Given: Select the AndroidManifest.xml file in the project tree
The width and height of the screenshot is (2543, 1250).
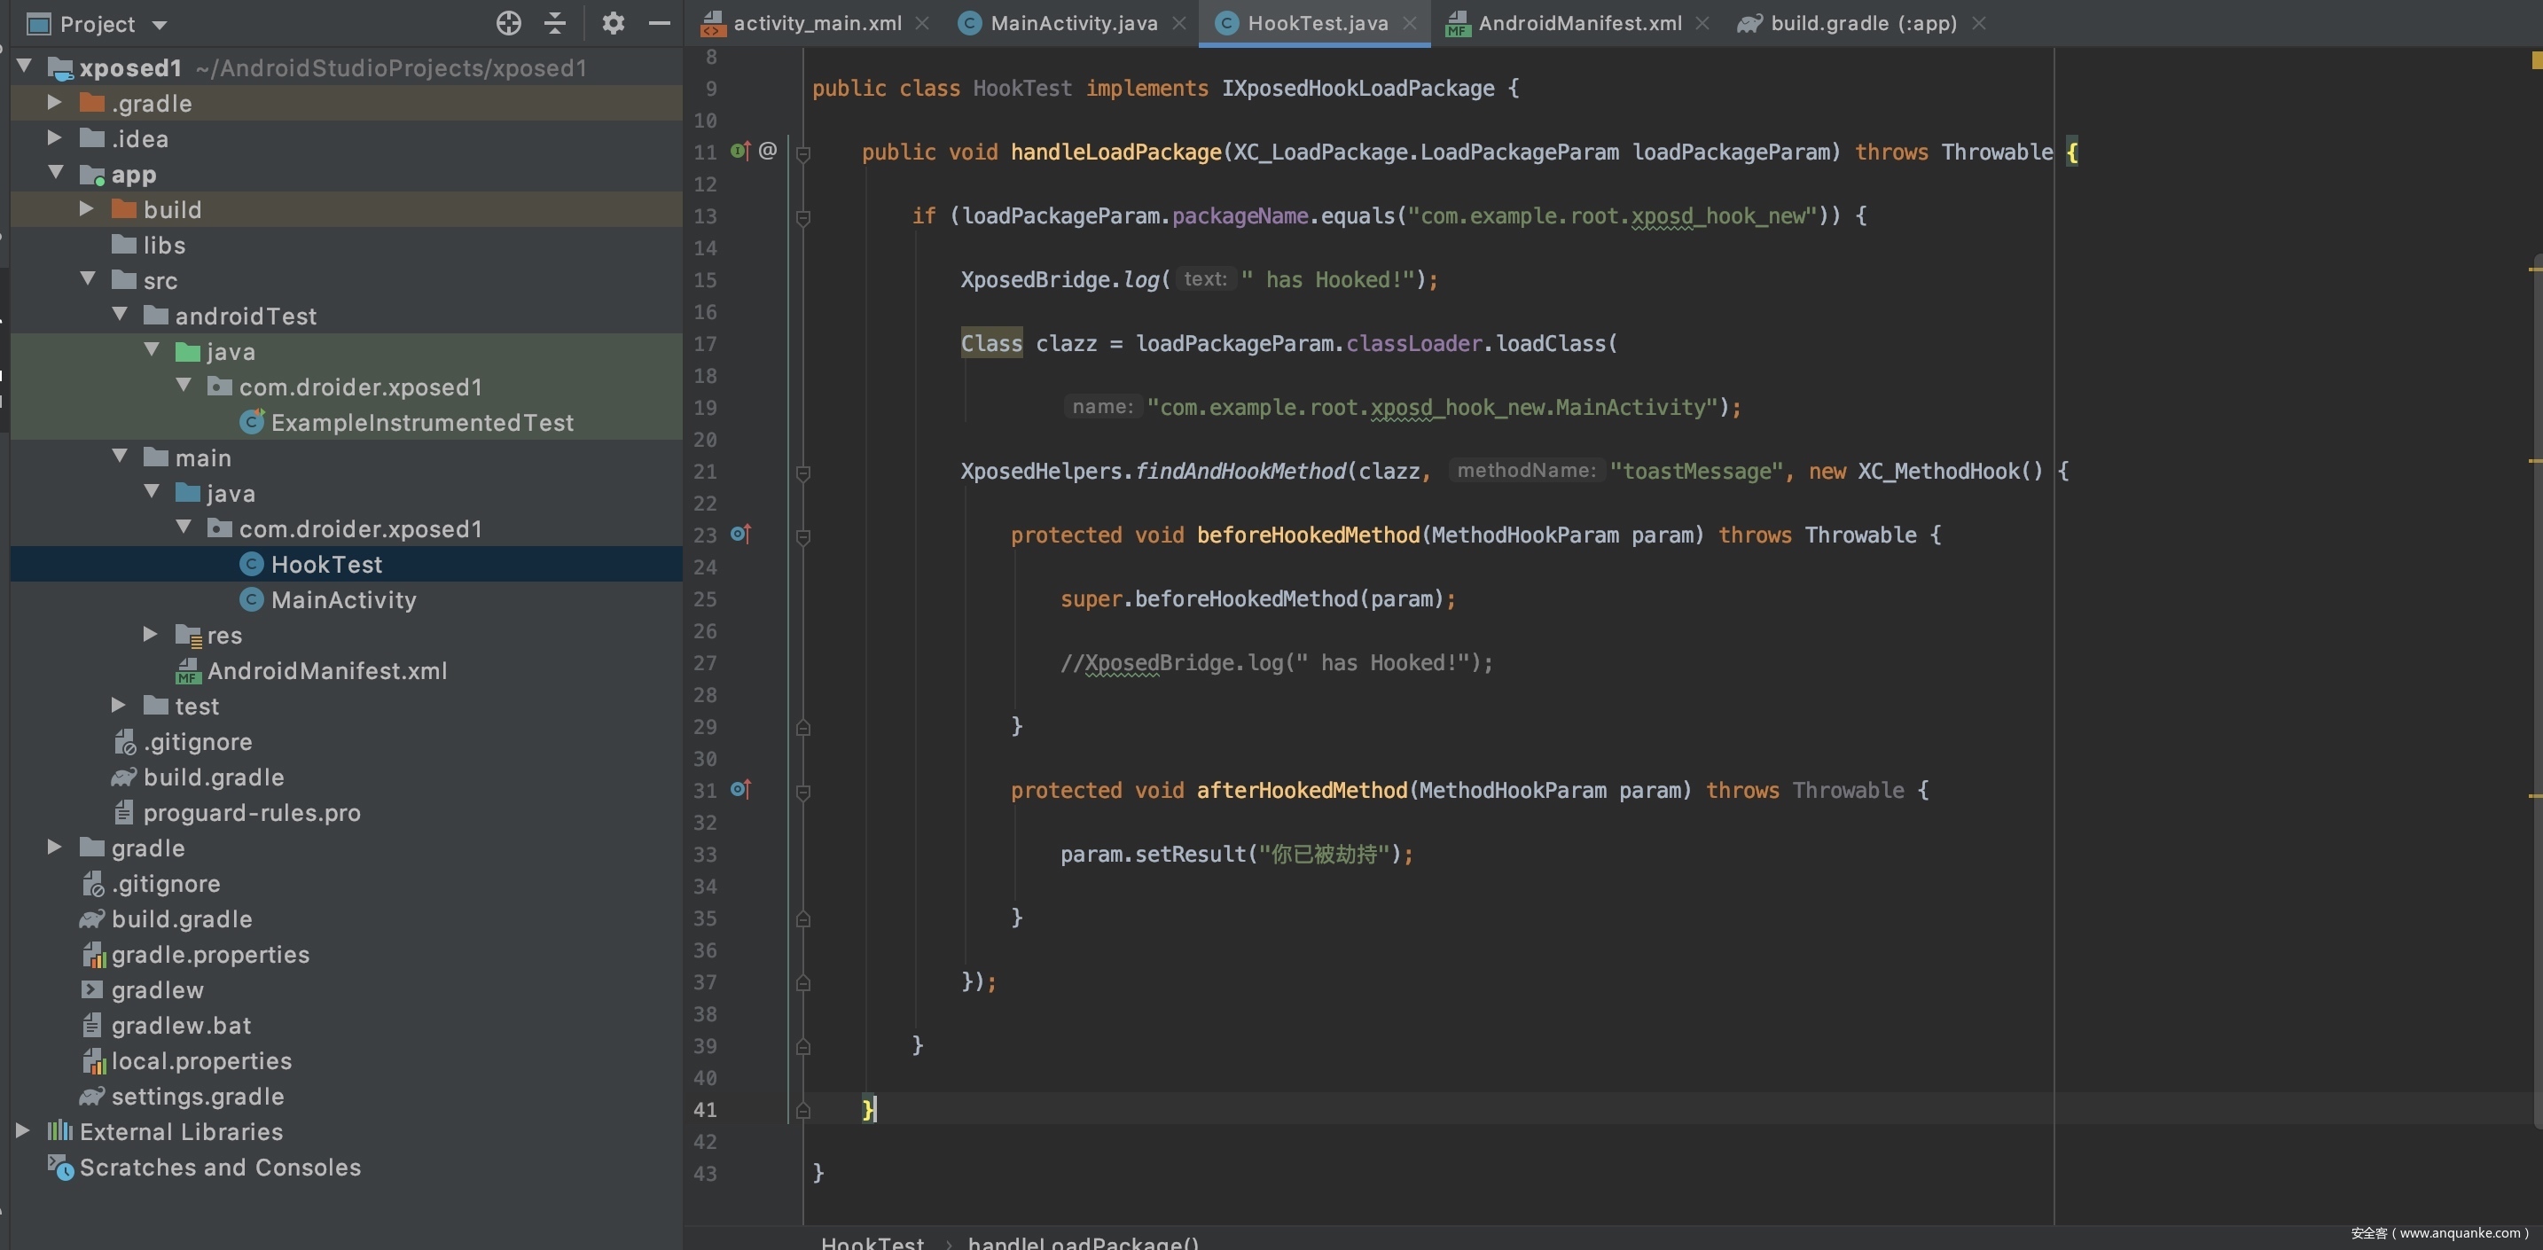Looking at the screenshot, I should coord(325,670).
